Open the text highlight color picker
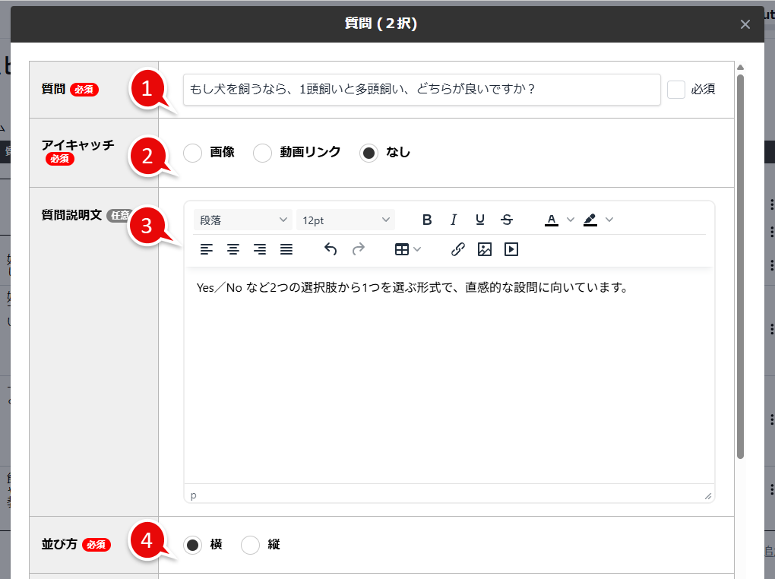The height and width of the screenshot is (579, 775). pyautogui.click(x=592, y=220)
